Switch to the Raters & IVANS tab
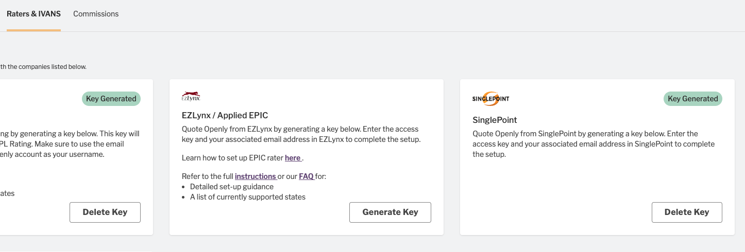The image size is (745, 252). 33,14
